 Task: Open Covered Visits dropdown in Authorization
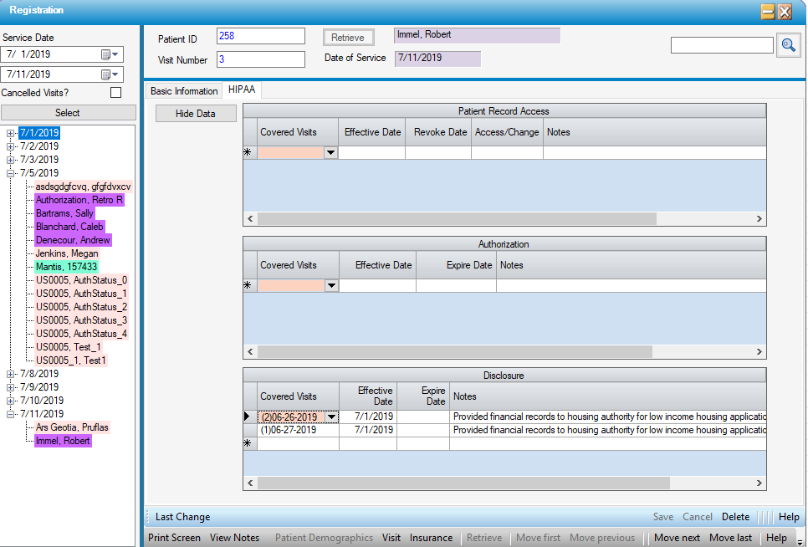pyautogui.click(x=331, y=286)
